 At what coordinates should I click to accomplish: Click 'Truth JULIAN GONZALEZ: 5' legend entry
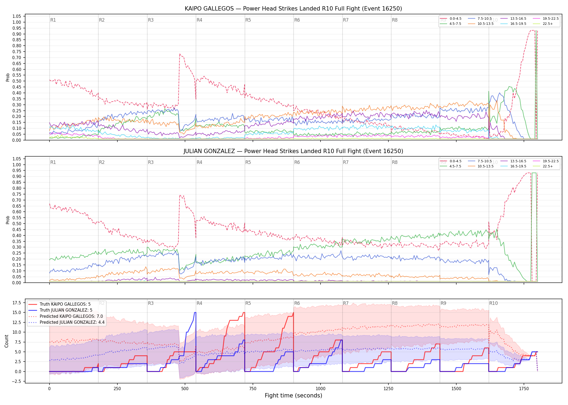click(x=60, y=310)
